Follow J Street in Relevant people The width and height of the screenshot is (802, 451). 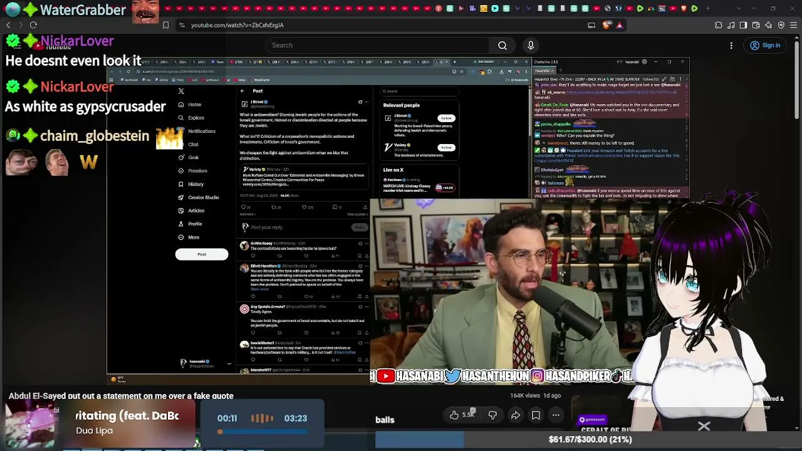446,118
